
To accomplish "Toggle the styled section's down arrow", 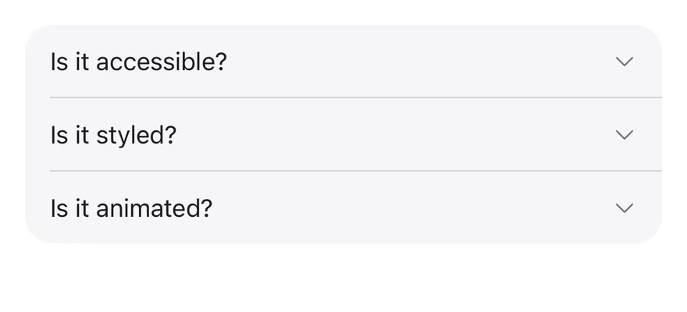I will [x=625, y=135].
